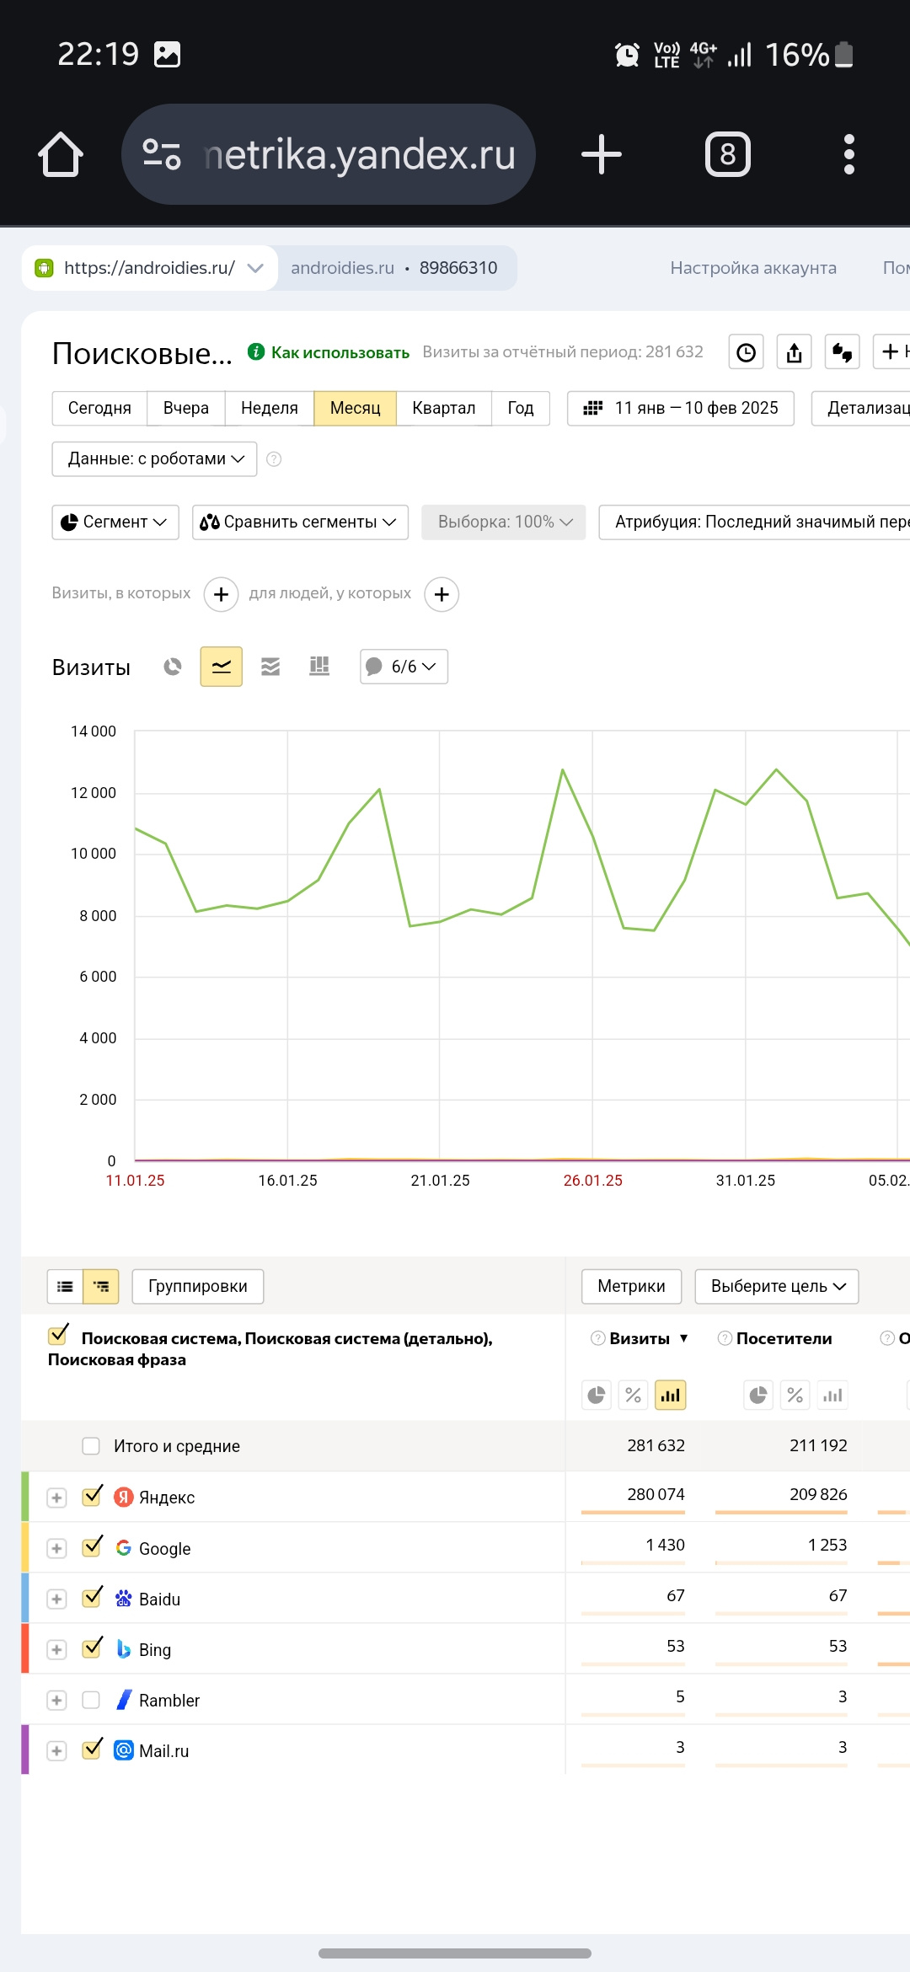The width and height of the screenshot is (910, 1972).
Task: Open site settings icon in address bar
Action: (162, 154)
